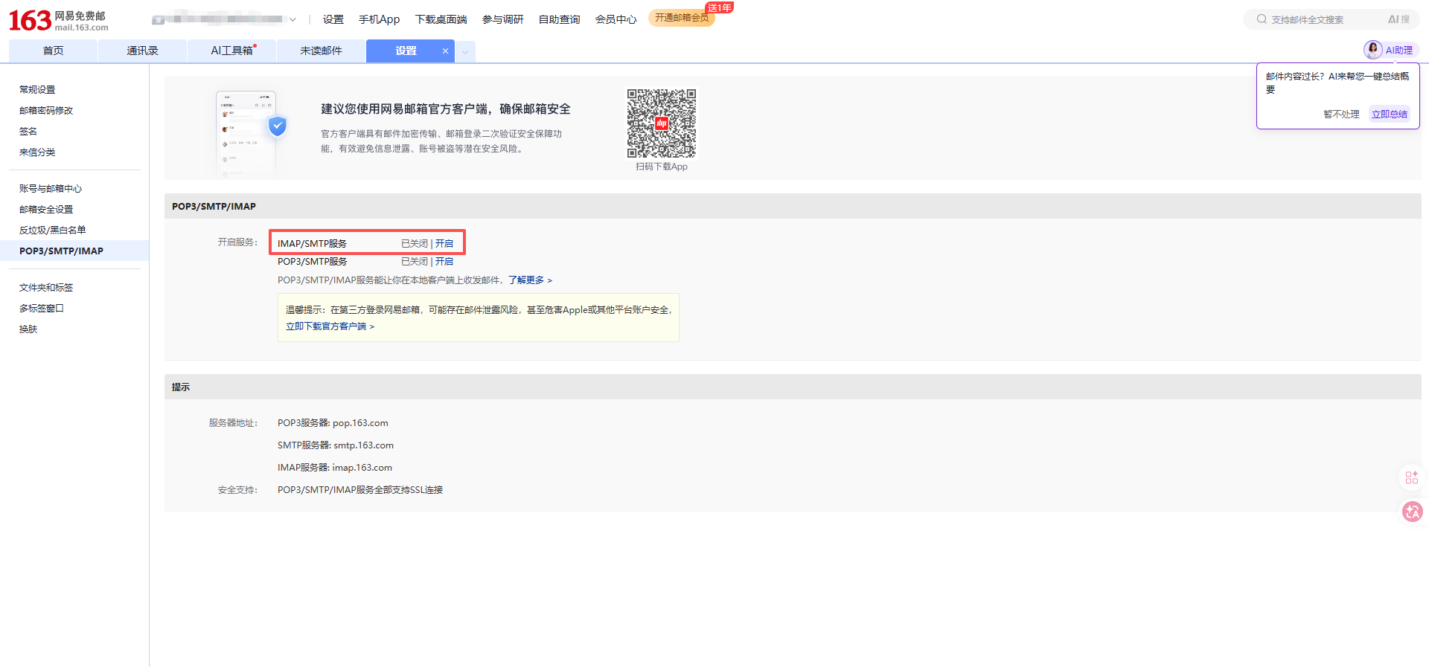1429x667 pixels.
Task: Click the IMAP服务器: imap.163.com text
Action: click(x=335, y=467)
